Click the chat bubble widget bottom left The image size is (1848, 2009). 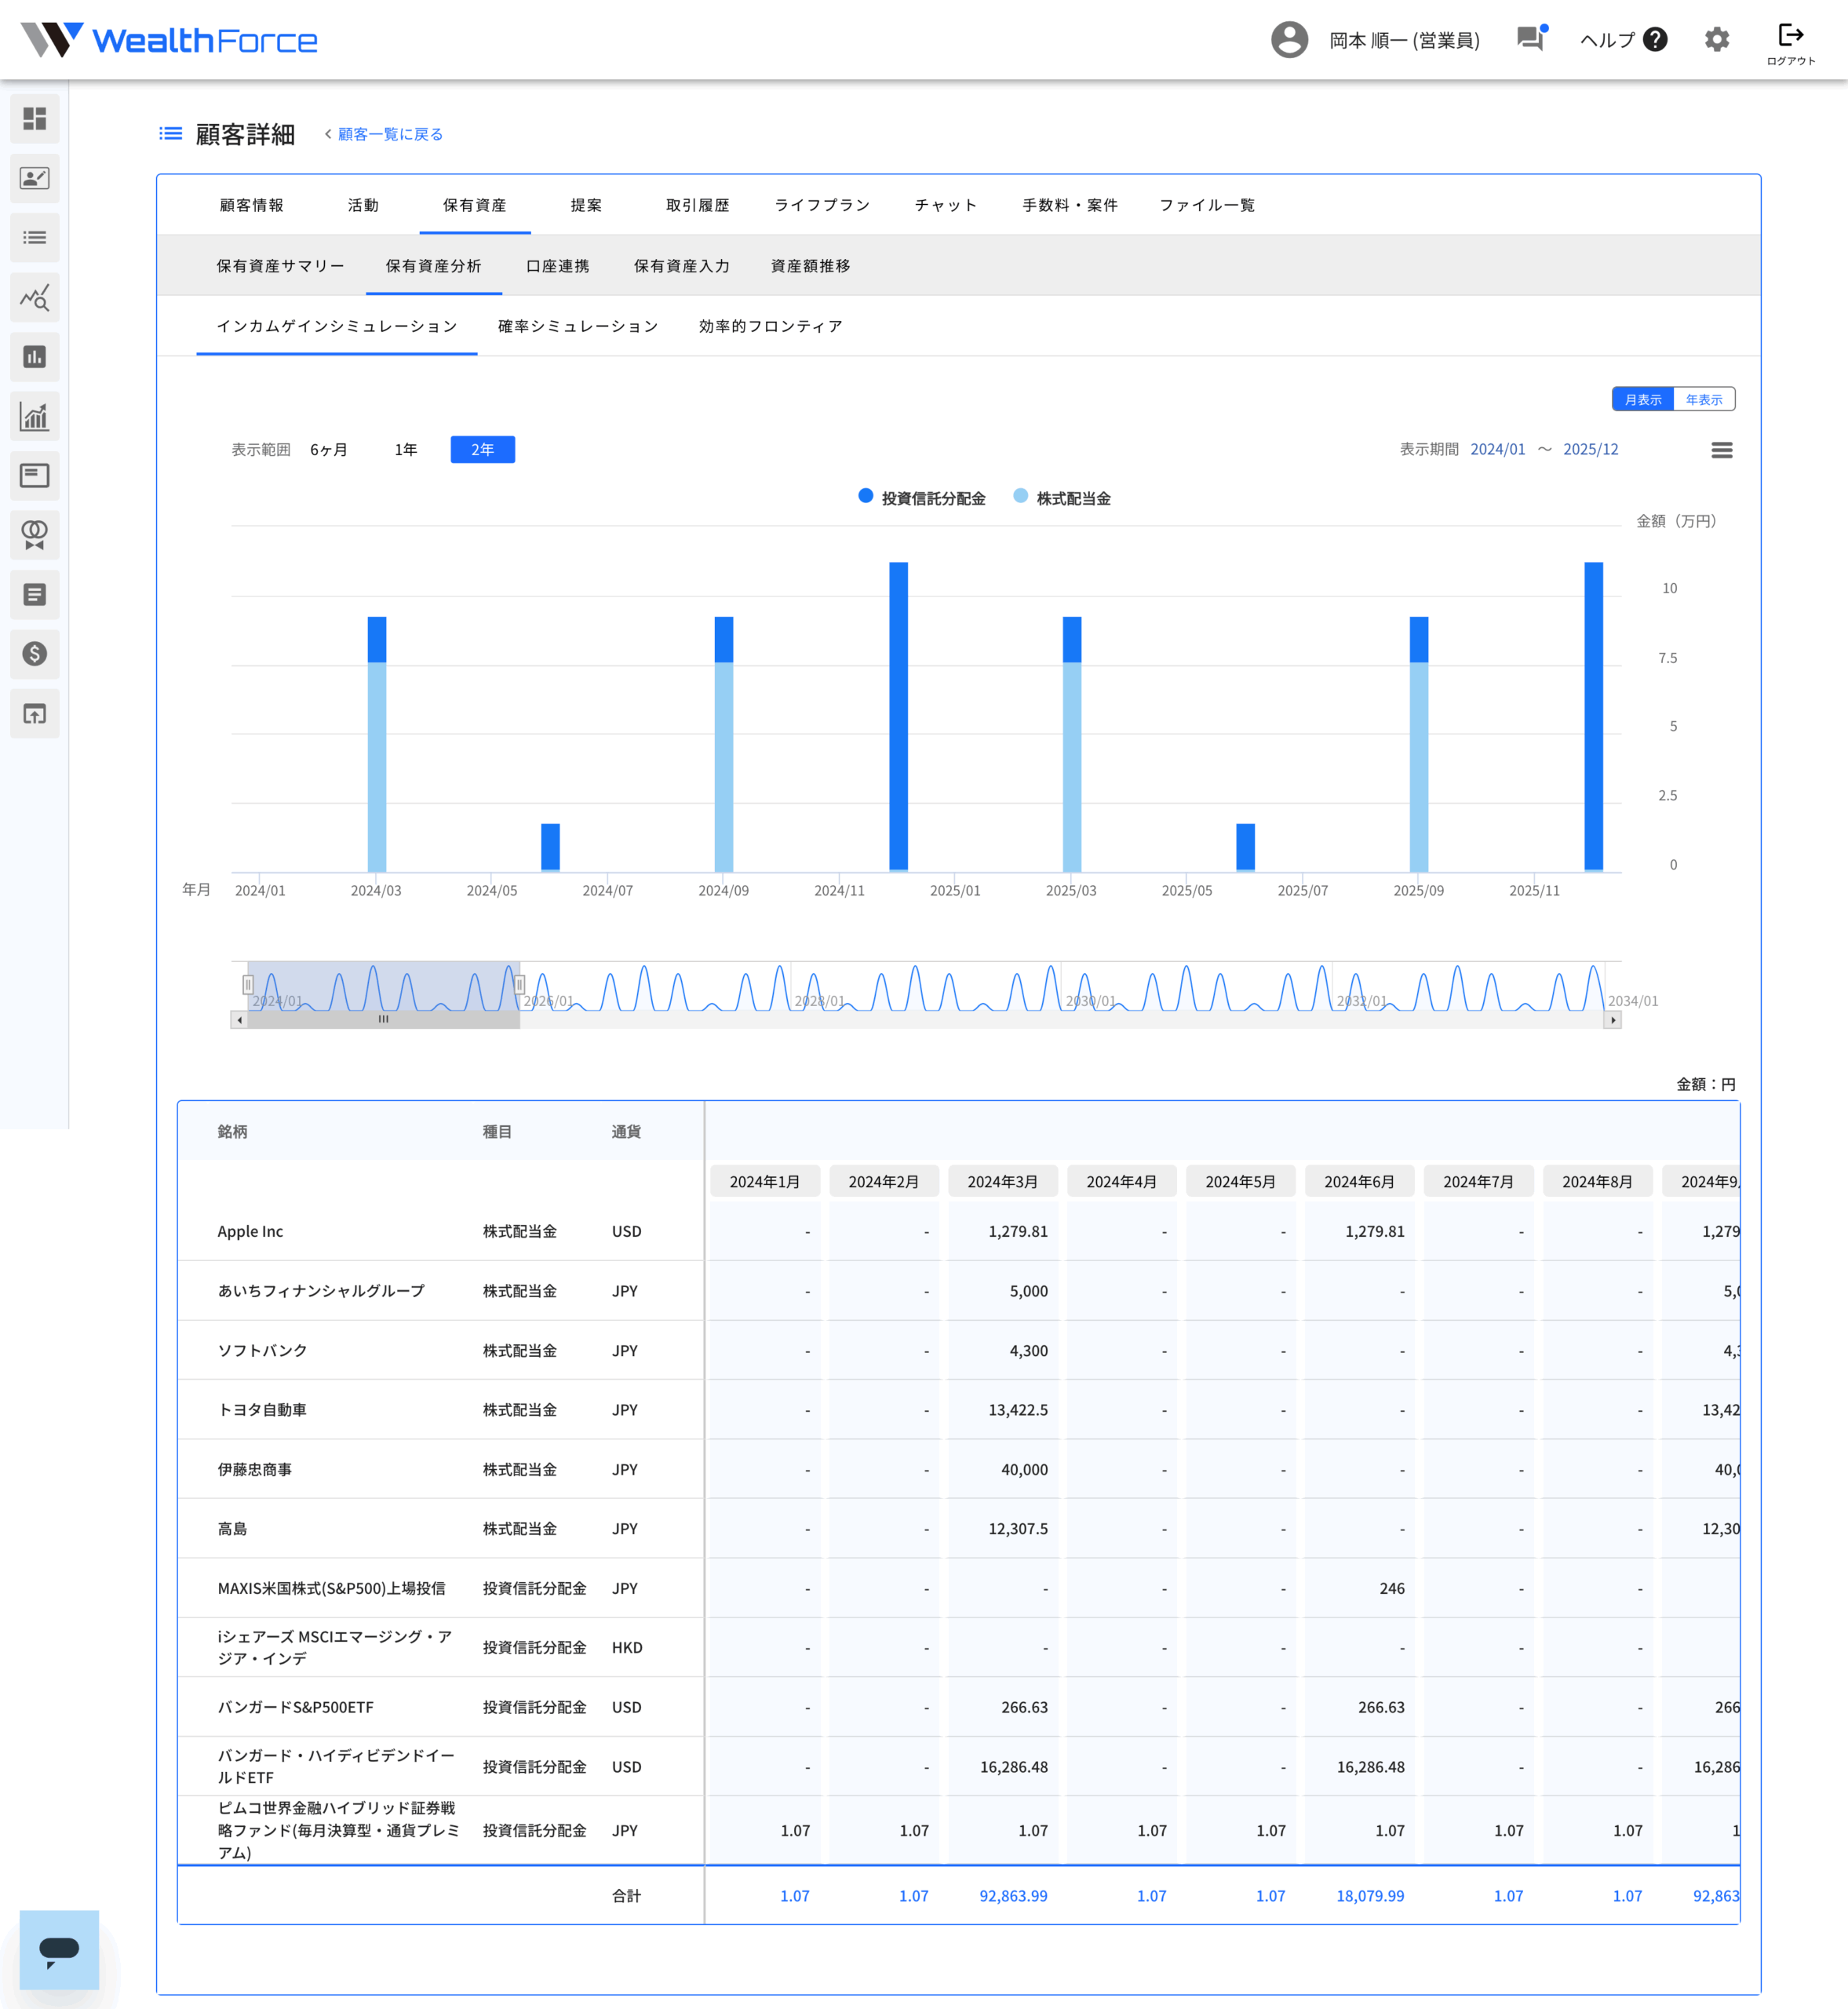pyautogui.click(x=59, y=1949)
